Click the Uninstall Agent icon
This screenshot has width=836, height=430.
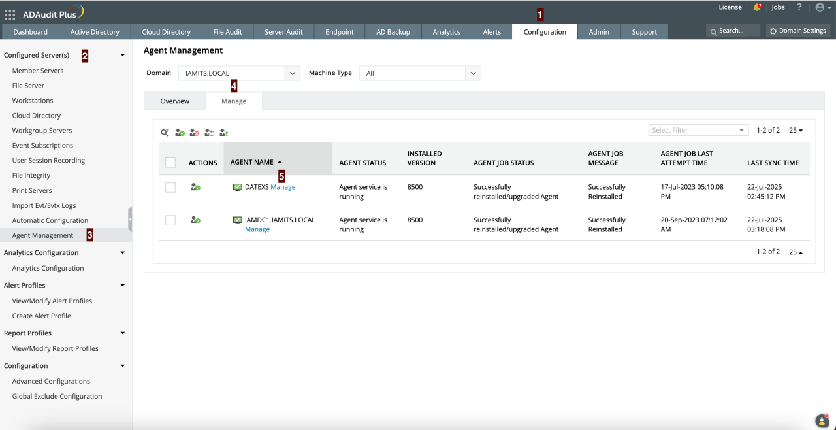click(x=195, y=132)
